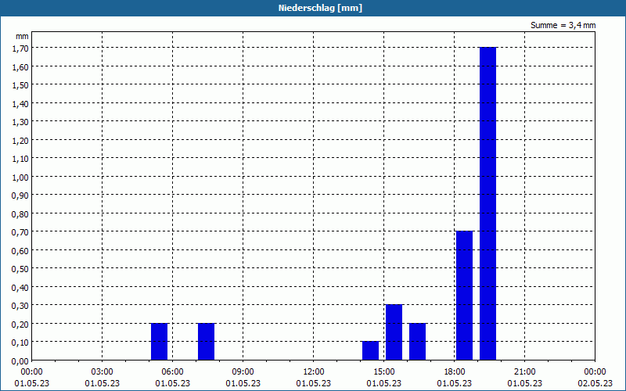626x391 pixels.
Task: Click the 0,70 mm bar after 18:00
Action: (464, 296)
